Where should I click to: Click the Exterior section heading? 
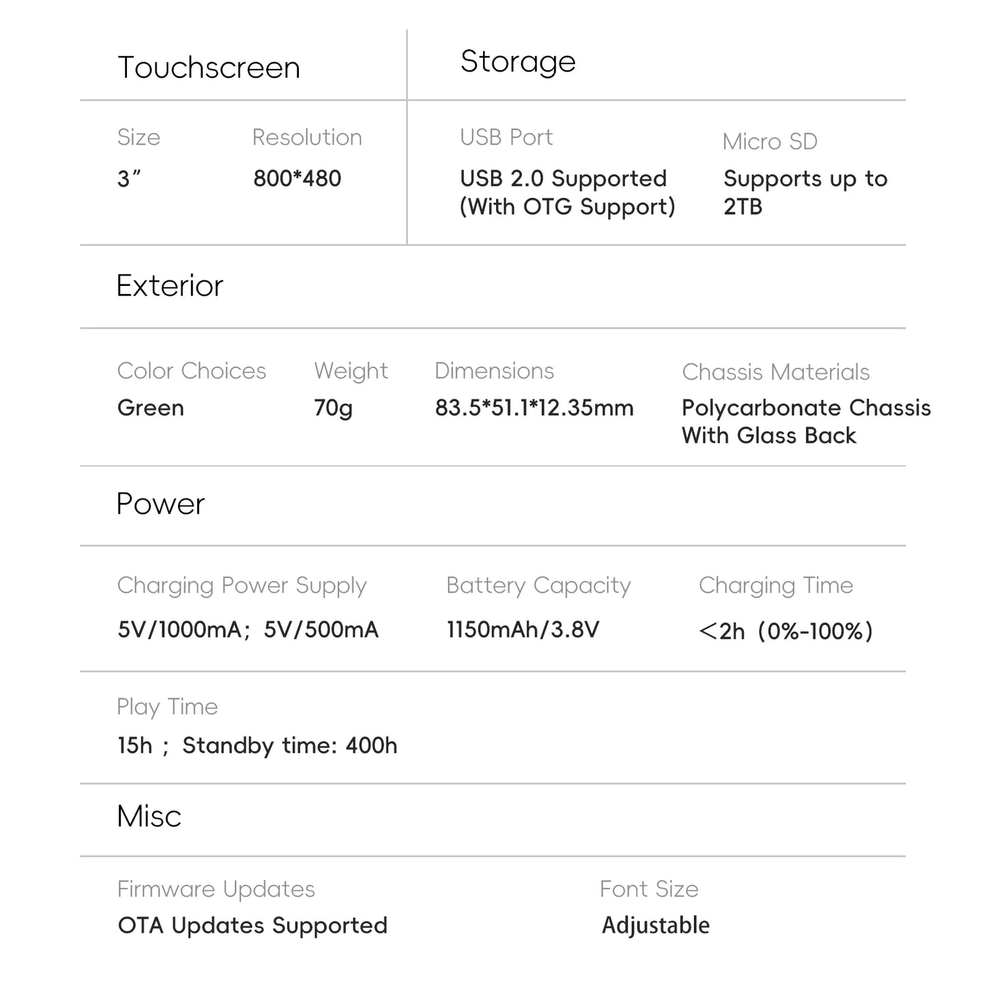coord(170,285)
